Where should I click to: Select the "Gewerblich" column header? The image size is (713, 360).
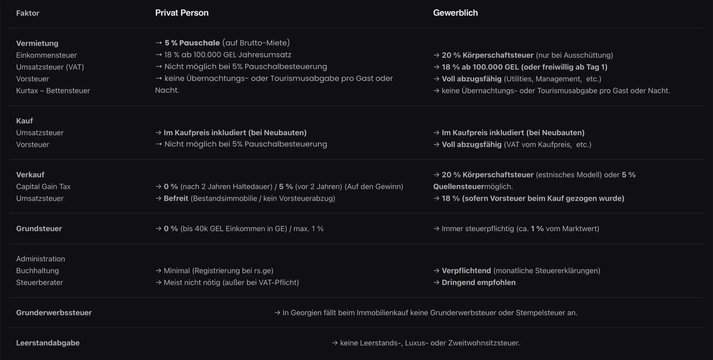pos(455,13)
